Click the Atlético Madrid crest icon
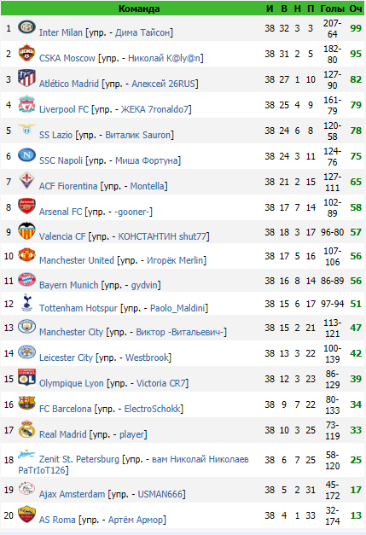Screen dimensions: 366x535 tap(26, 79)
